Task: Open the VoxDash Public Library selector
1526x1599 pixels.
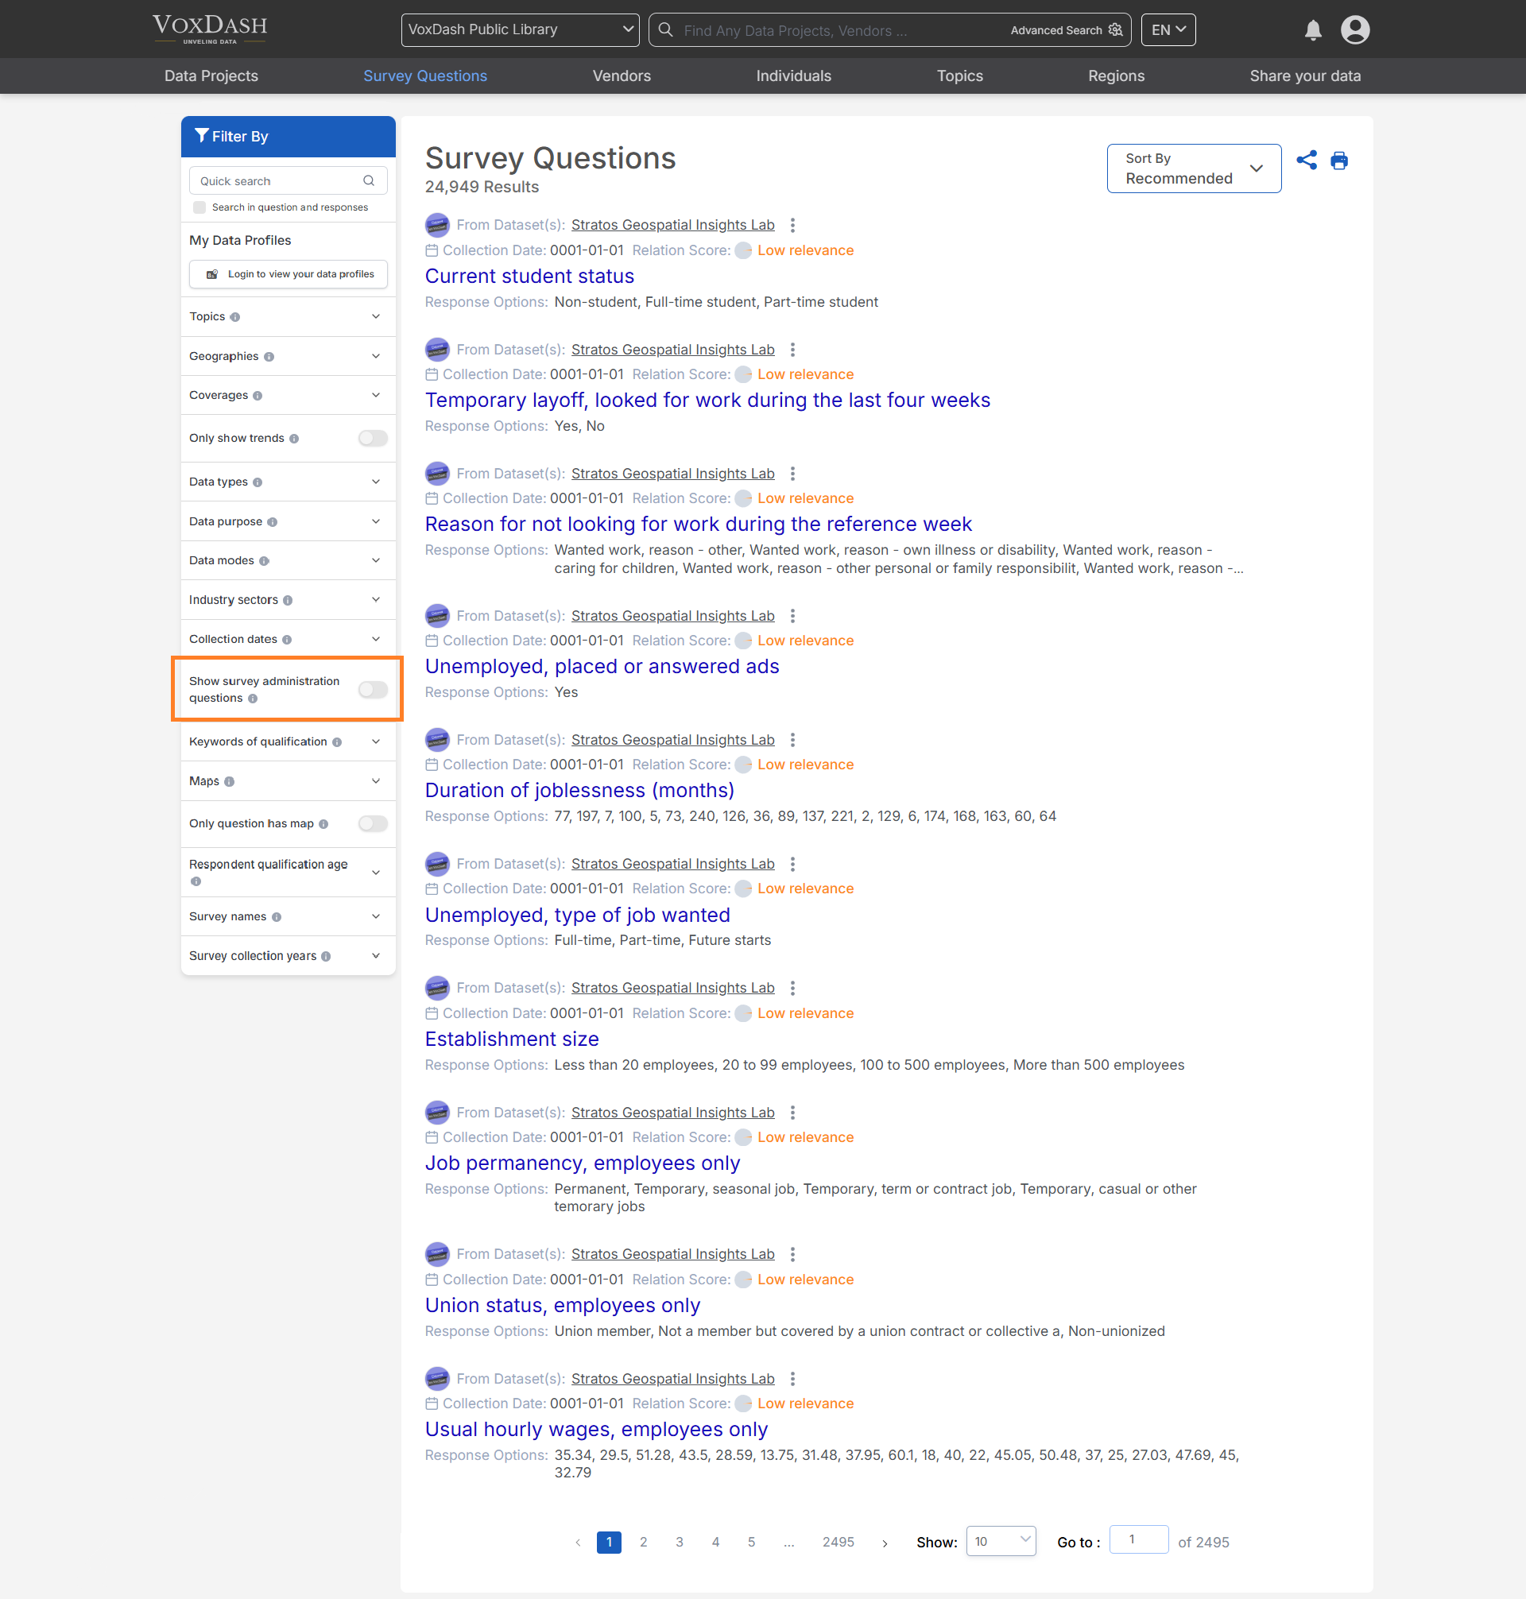Action: [x=520, y=30]
